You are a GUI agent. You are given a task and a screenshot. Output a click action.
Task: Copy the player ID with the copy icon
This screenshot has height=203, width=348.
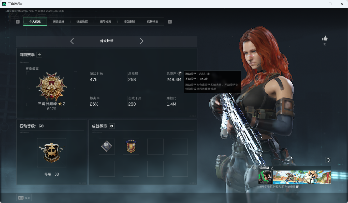tap(297, 187)
